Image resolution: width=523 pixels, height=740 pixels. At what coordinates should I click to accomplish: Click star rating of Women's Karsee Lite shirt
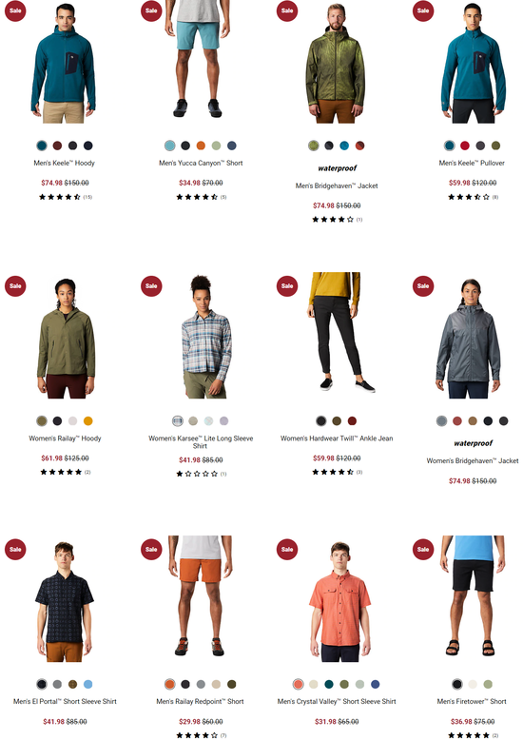pyautogui.click(x=197, y=474)
